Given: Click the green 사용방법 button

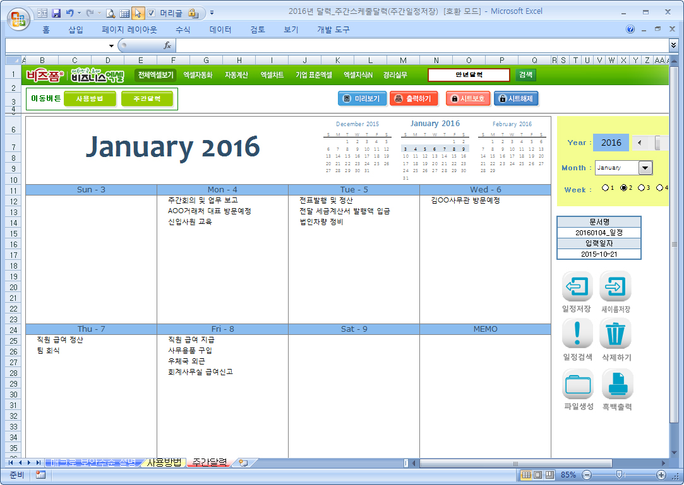Looking at the screenshot, I should (x=90, y=99).
